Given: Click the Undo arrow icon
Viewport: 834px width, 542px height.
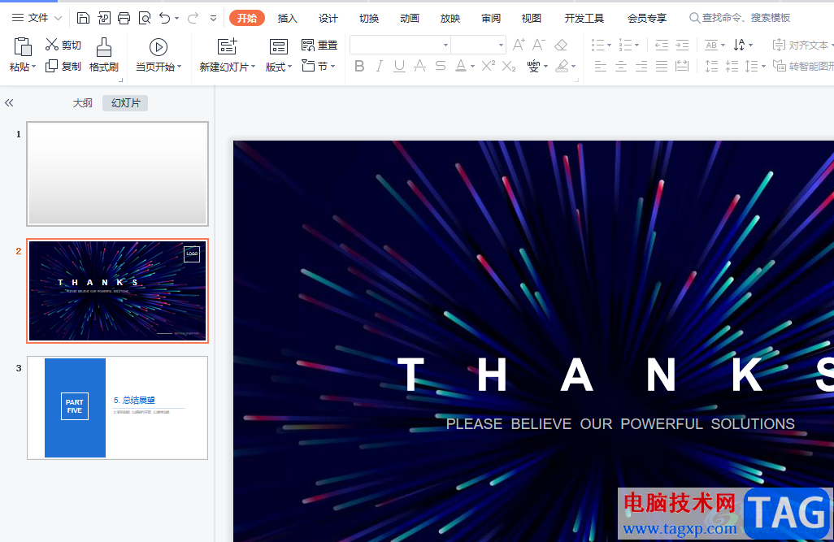Looking at the screenshot, I should 165,18.
